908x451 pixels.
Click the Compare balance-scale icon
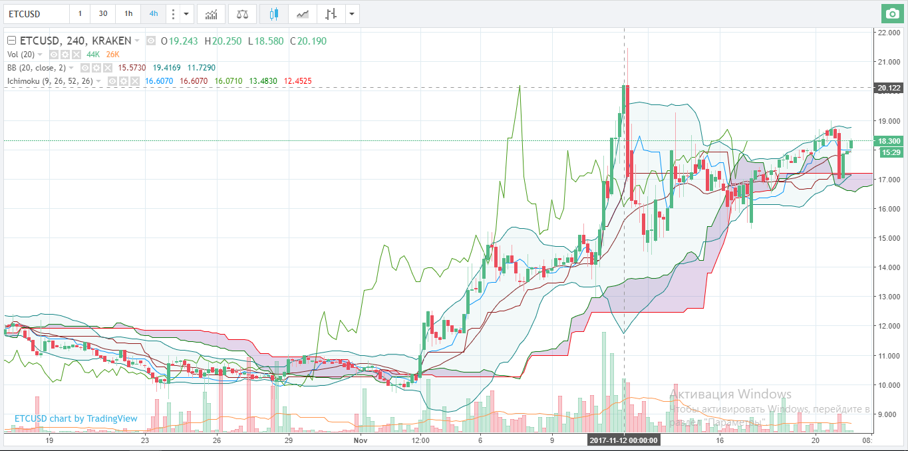(x=242, y=14)
